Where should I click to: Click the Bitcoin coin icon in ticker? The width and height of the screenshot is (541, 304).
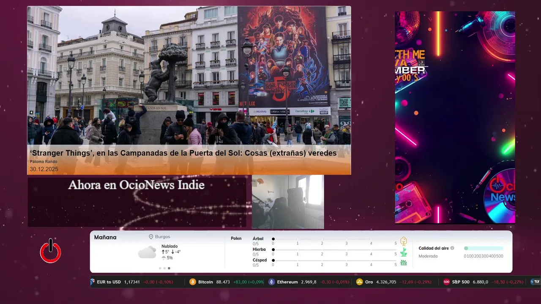[x=193, y=282]
